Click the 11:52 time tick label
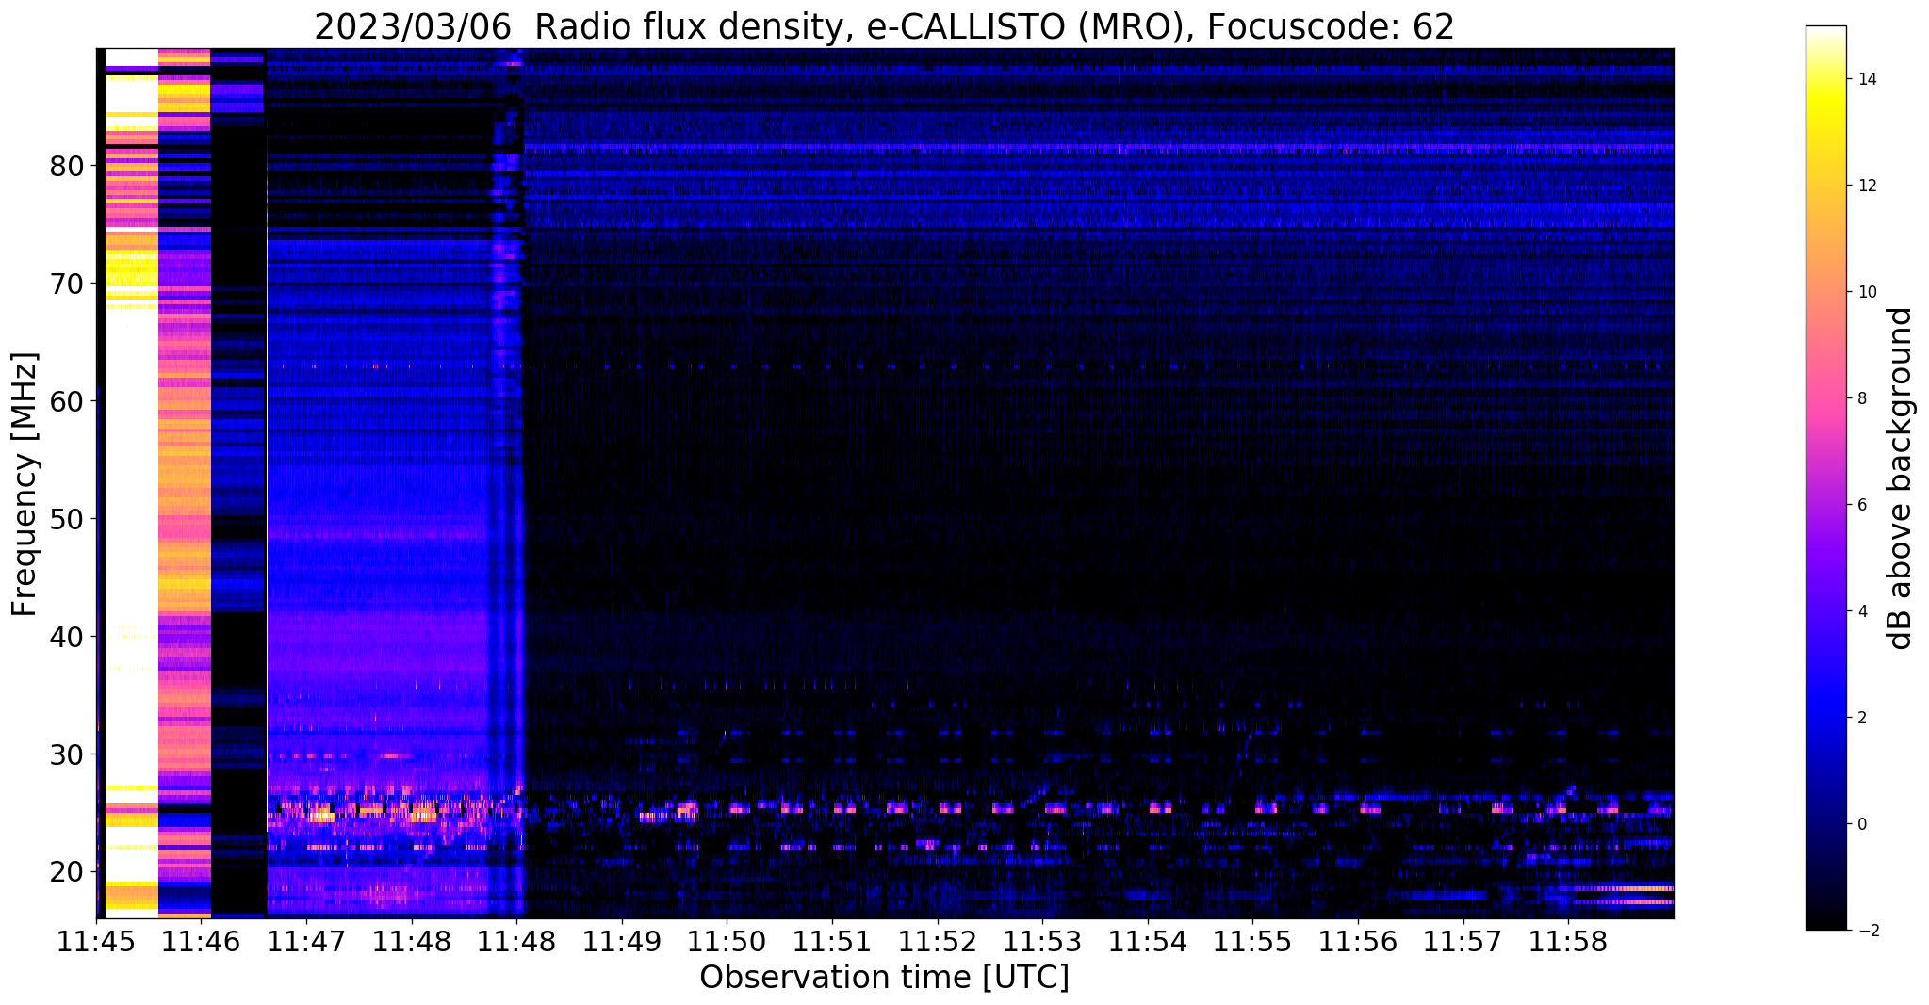Image resolution: width=1929 pixels, height=1005 pixels. point(938,941)
